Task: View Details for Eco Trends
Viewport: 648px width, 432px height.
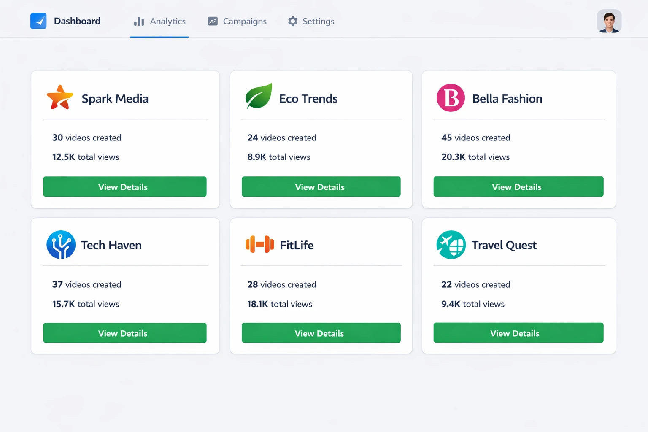Action: 321,186
